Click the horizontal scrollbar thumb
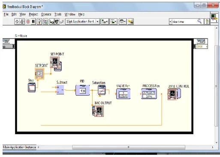220x157 pixels. (129, 147)
